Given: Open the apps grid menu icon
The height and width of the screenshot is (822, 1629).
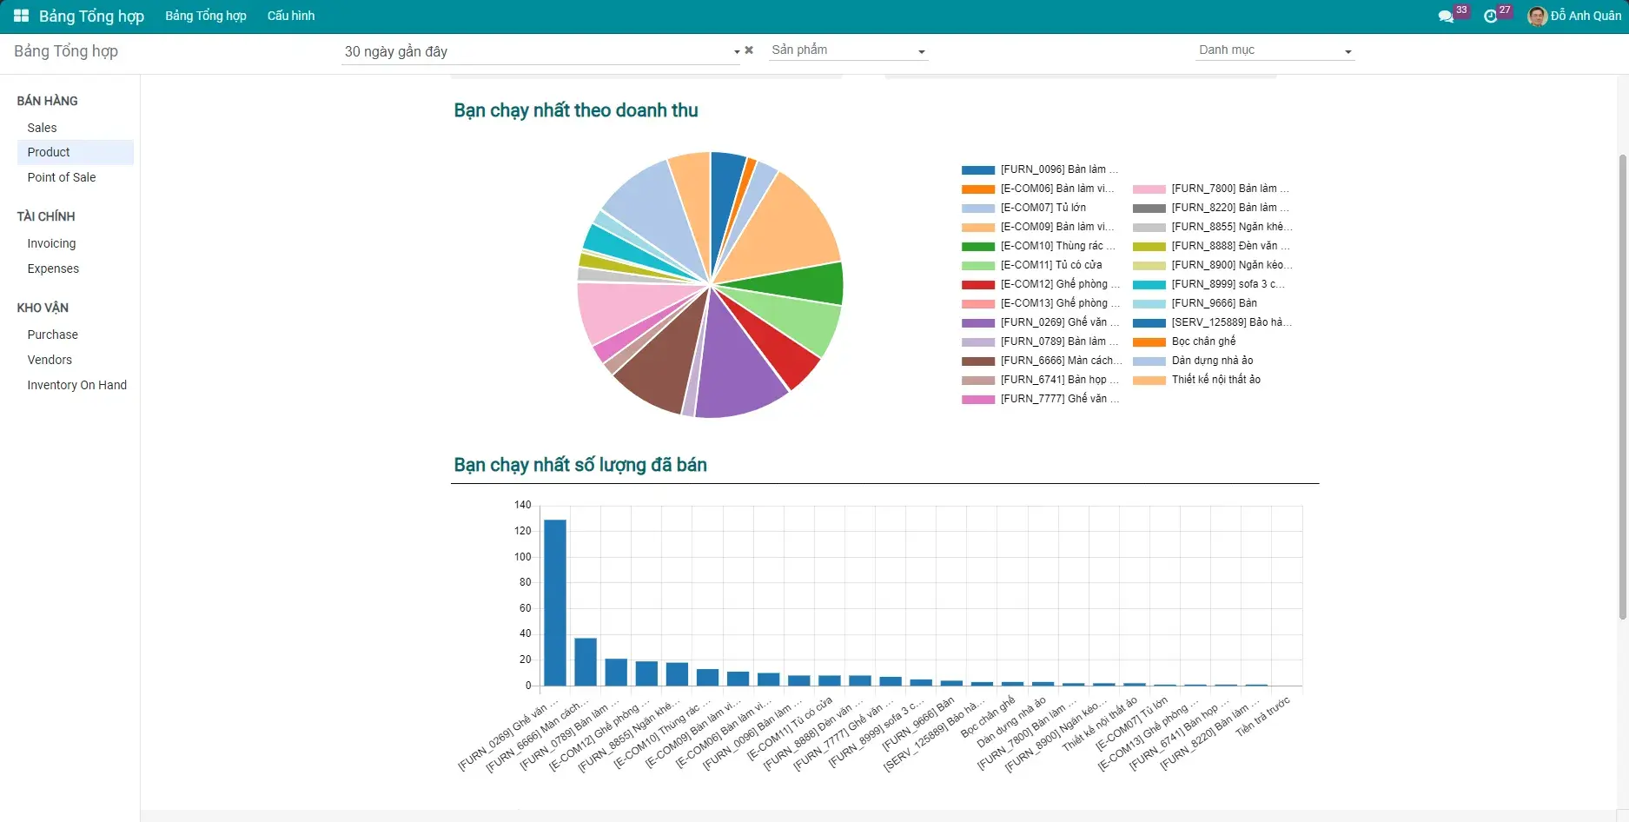Looking at the screenshot, I should coord(21,16).
